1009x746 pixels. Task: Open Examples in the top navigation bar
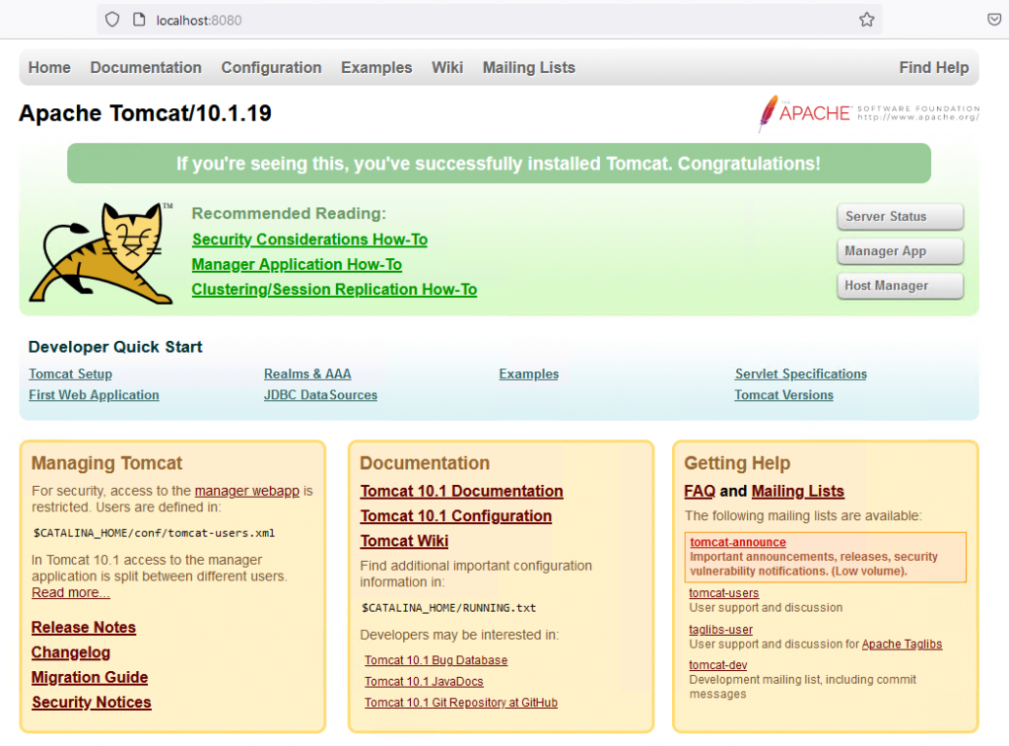click(376, 68)
